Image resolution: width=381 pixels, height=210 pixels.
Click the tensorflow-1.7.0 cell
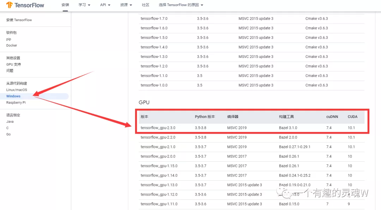[154, 18]
